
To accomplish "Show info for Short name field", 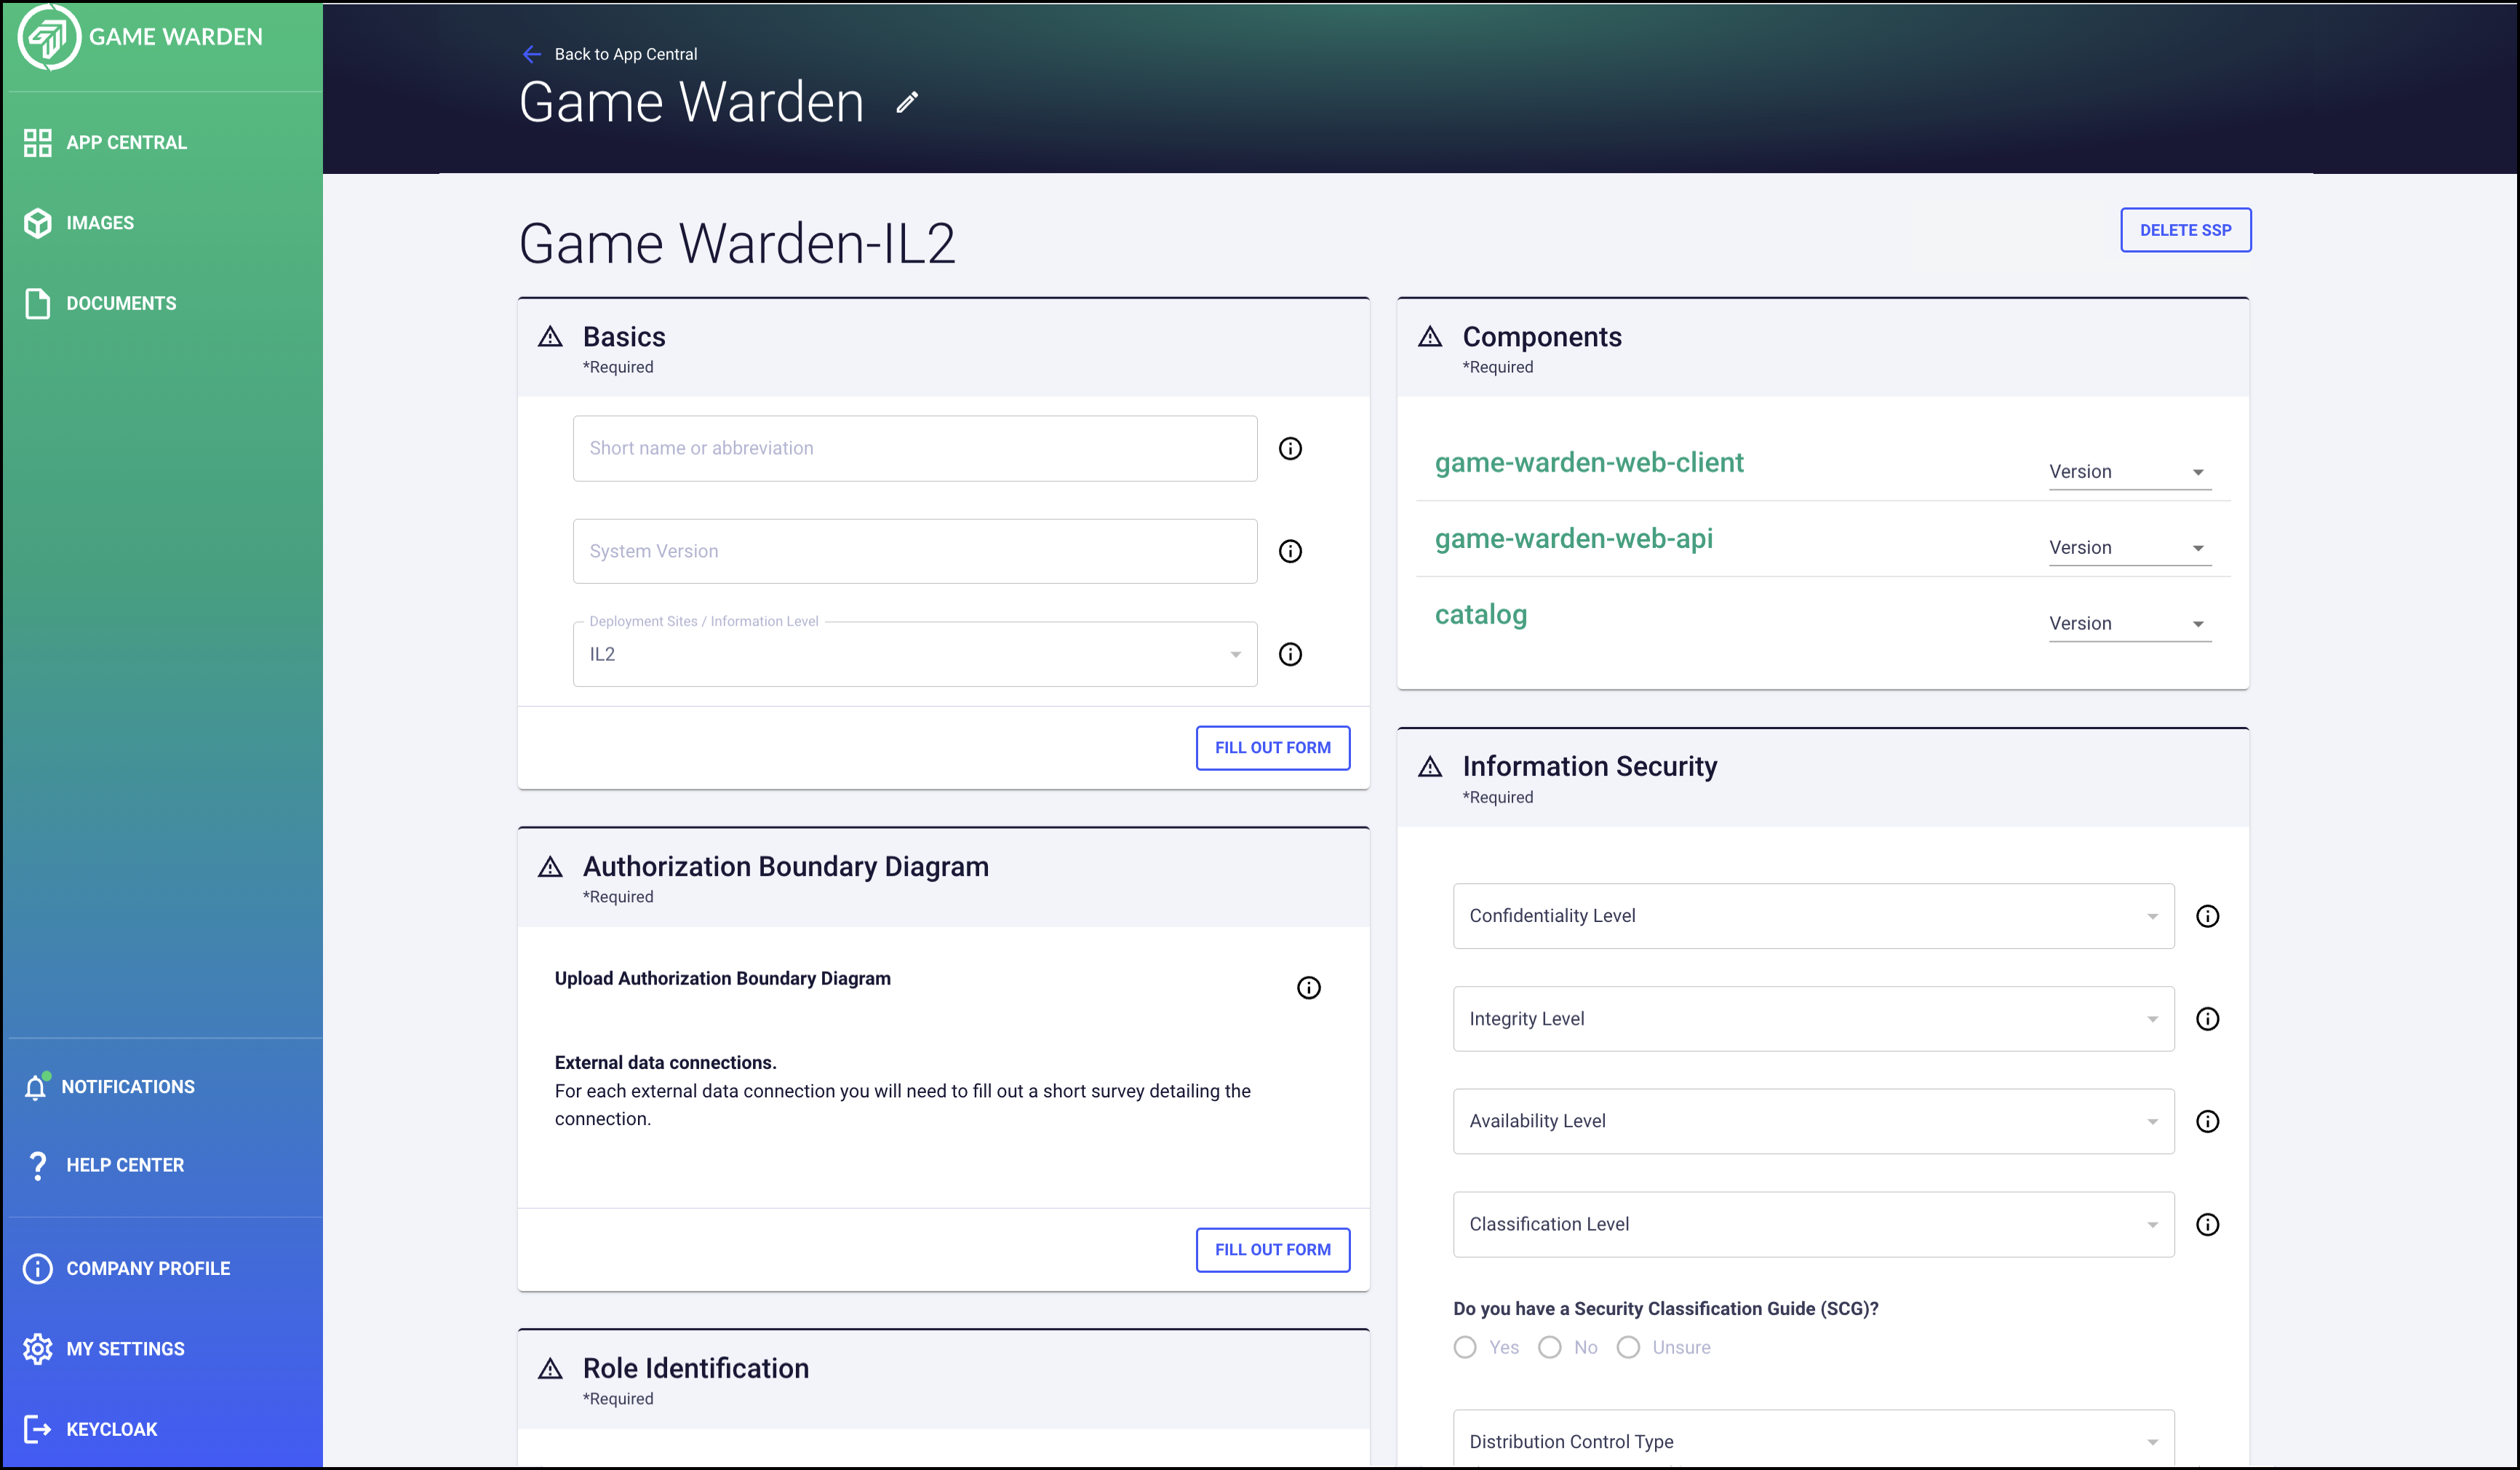I will point(1290,448).
